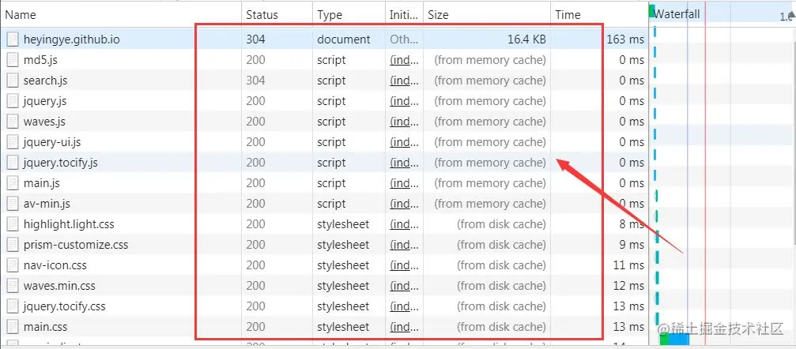The height and width of the screenshot is (349, 796).
Task: Click the file icon beside highlight.light.css
Action: (x=13, y=224)
